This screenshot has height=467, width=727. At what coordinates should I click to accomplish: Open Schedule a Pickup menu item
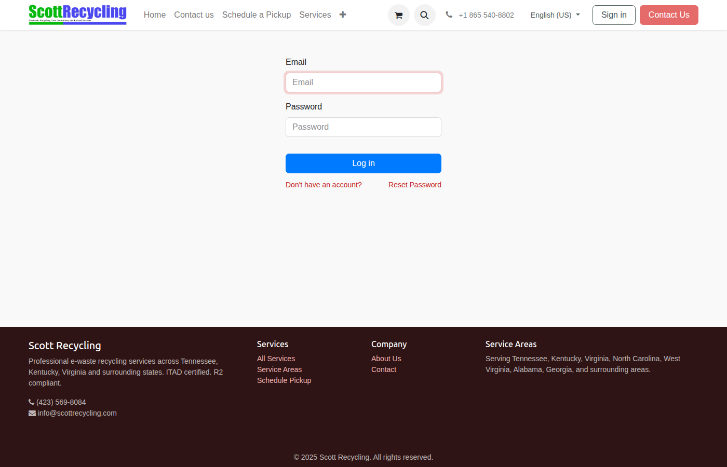click(x=257, y=15)
